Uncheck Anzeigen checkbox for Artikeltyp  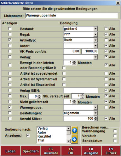pyautogui.click(x=10, y=40)
